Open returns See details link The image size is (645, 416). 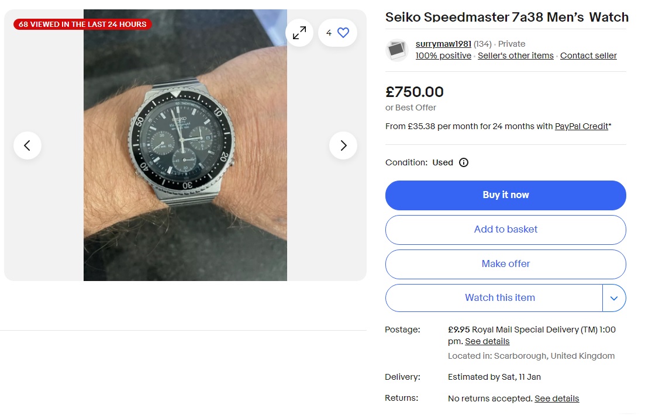tap(556, 398)
